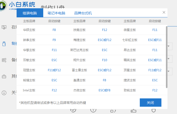Click the ESC或F11 hotkey beside 精英主板
Viewport: 177px width, 114px height.
(155, 60)
